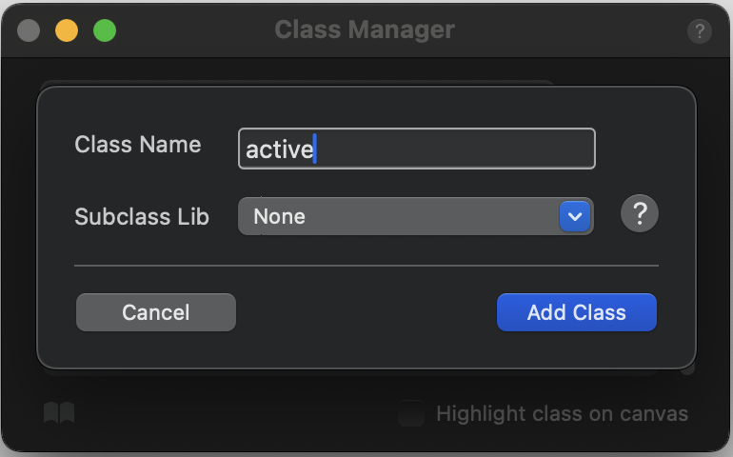
Task: Open the book icon in bottom-left corner
Action: (x=59, y=413)
